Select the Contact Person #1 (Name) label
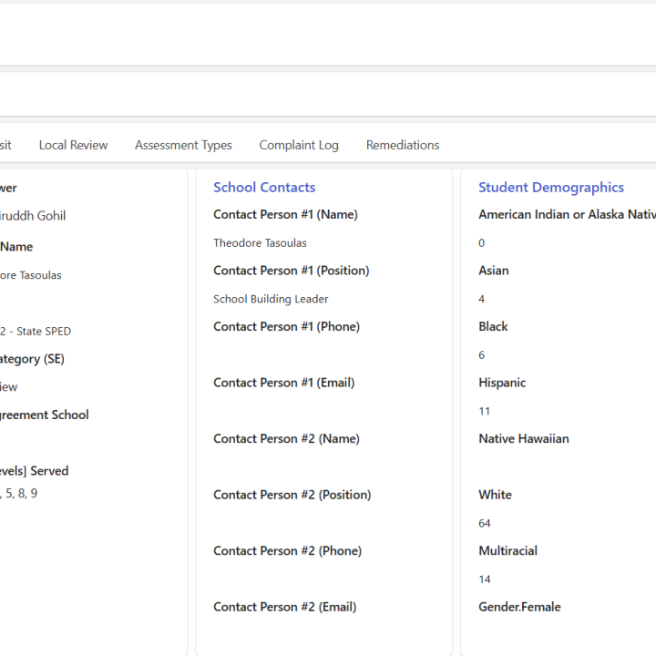Viewport: 656px width, 656px height. point(285,215)
